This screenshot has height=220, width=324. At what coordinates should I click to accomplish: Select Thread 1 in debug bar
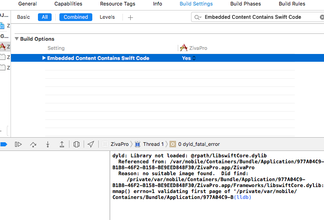pos(149,144)
